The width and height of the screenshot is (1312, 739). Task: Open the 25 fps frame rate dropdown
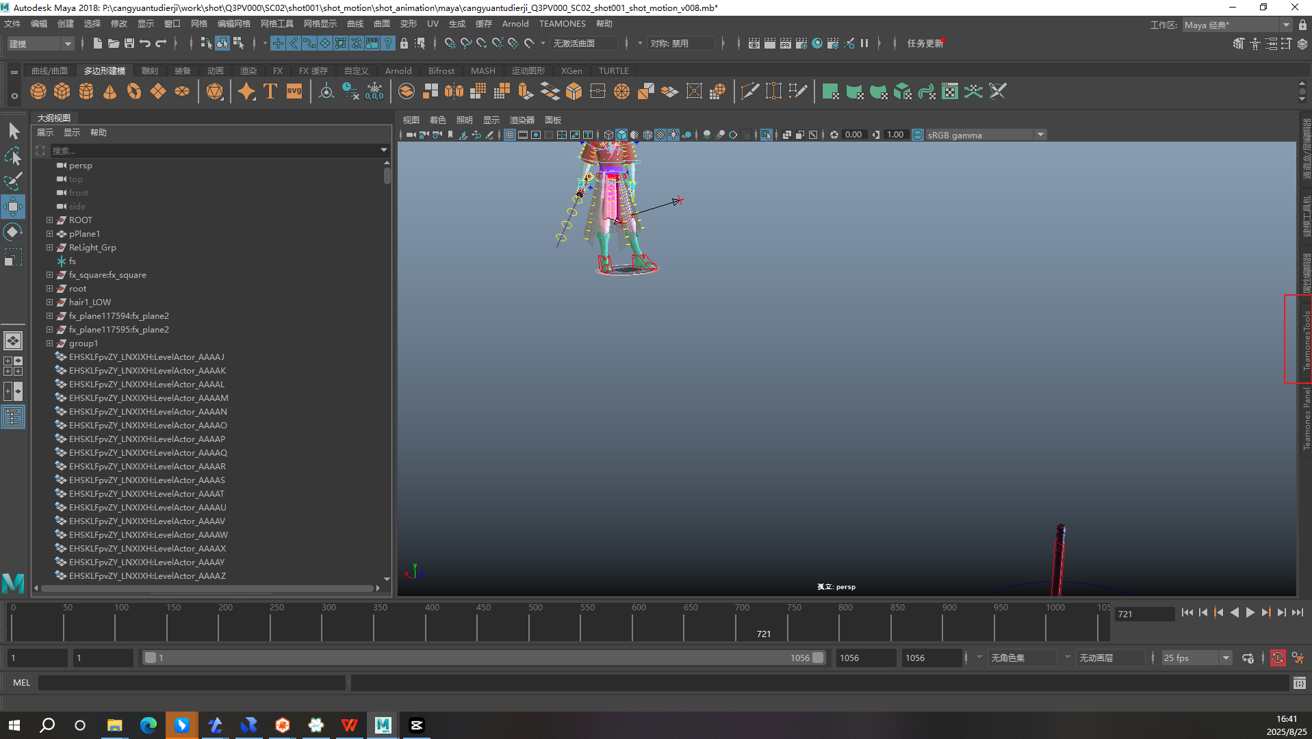(1226, 658)
